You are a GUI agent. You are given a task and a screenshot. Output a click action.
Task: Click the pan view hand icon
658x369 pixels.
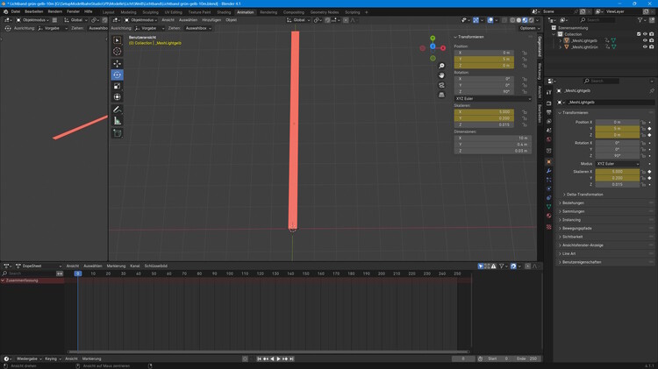click(x=441, y=75)
